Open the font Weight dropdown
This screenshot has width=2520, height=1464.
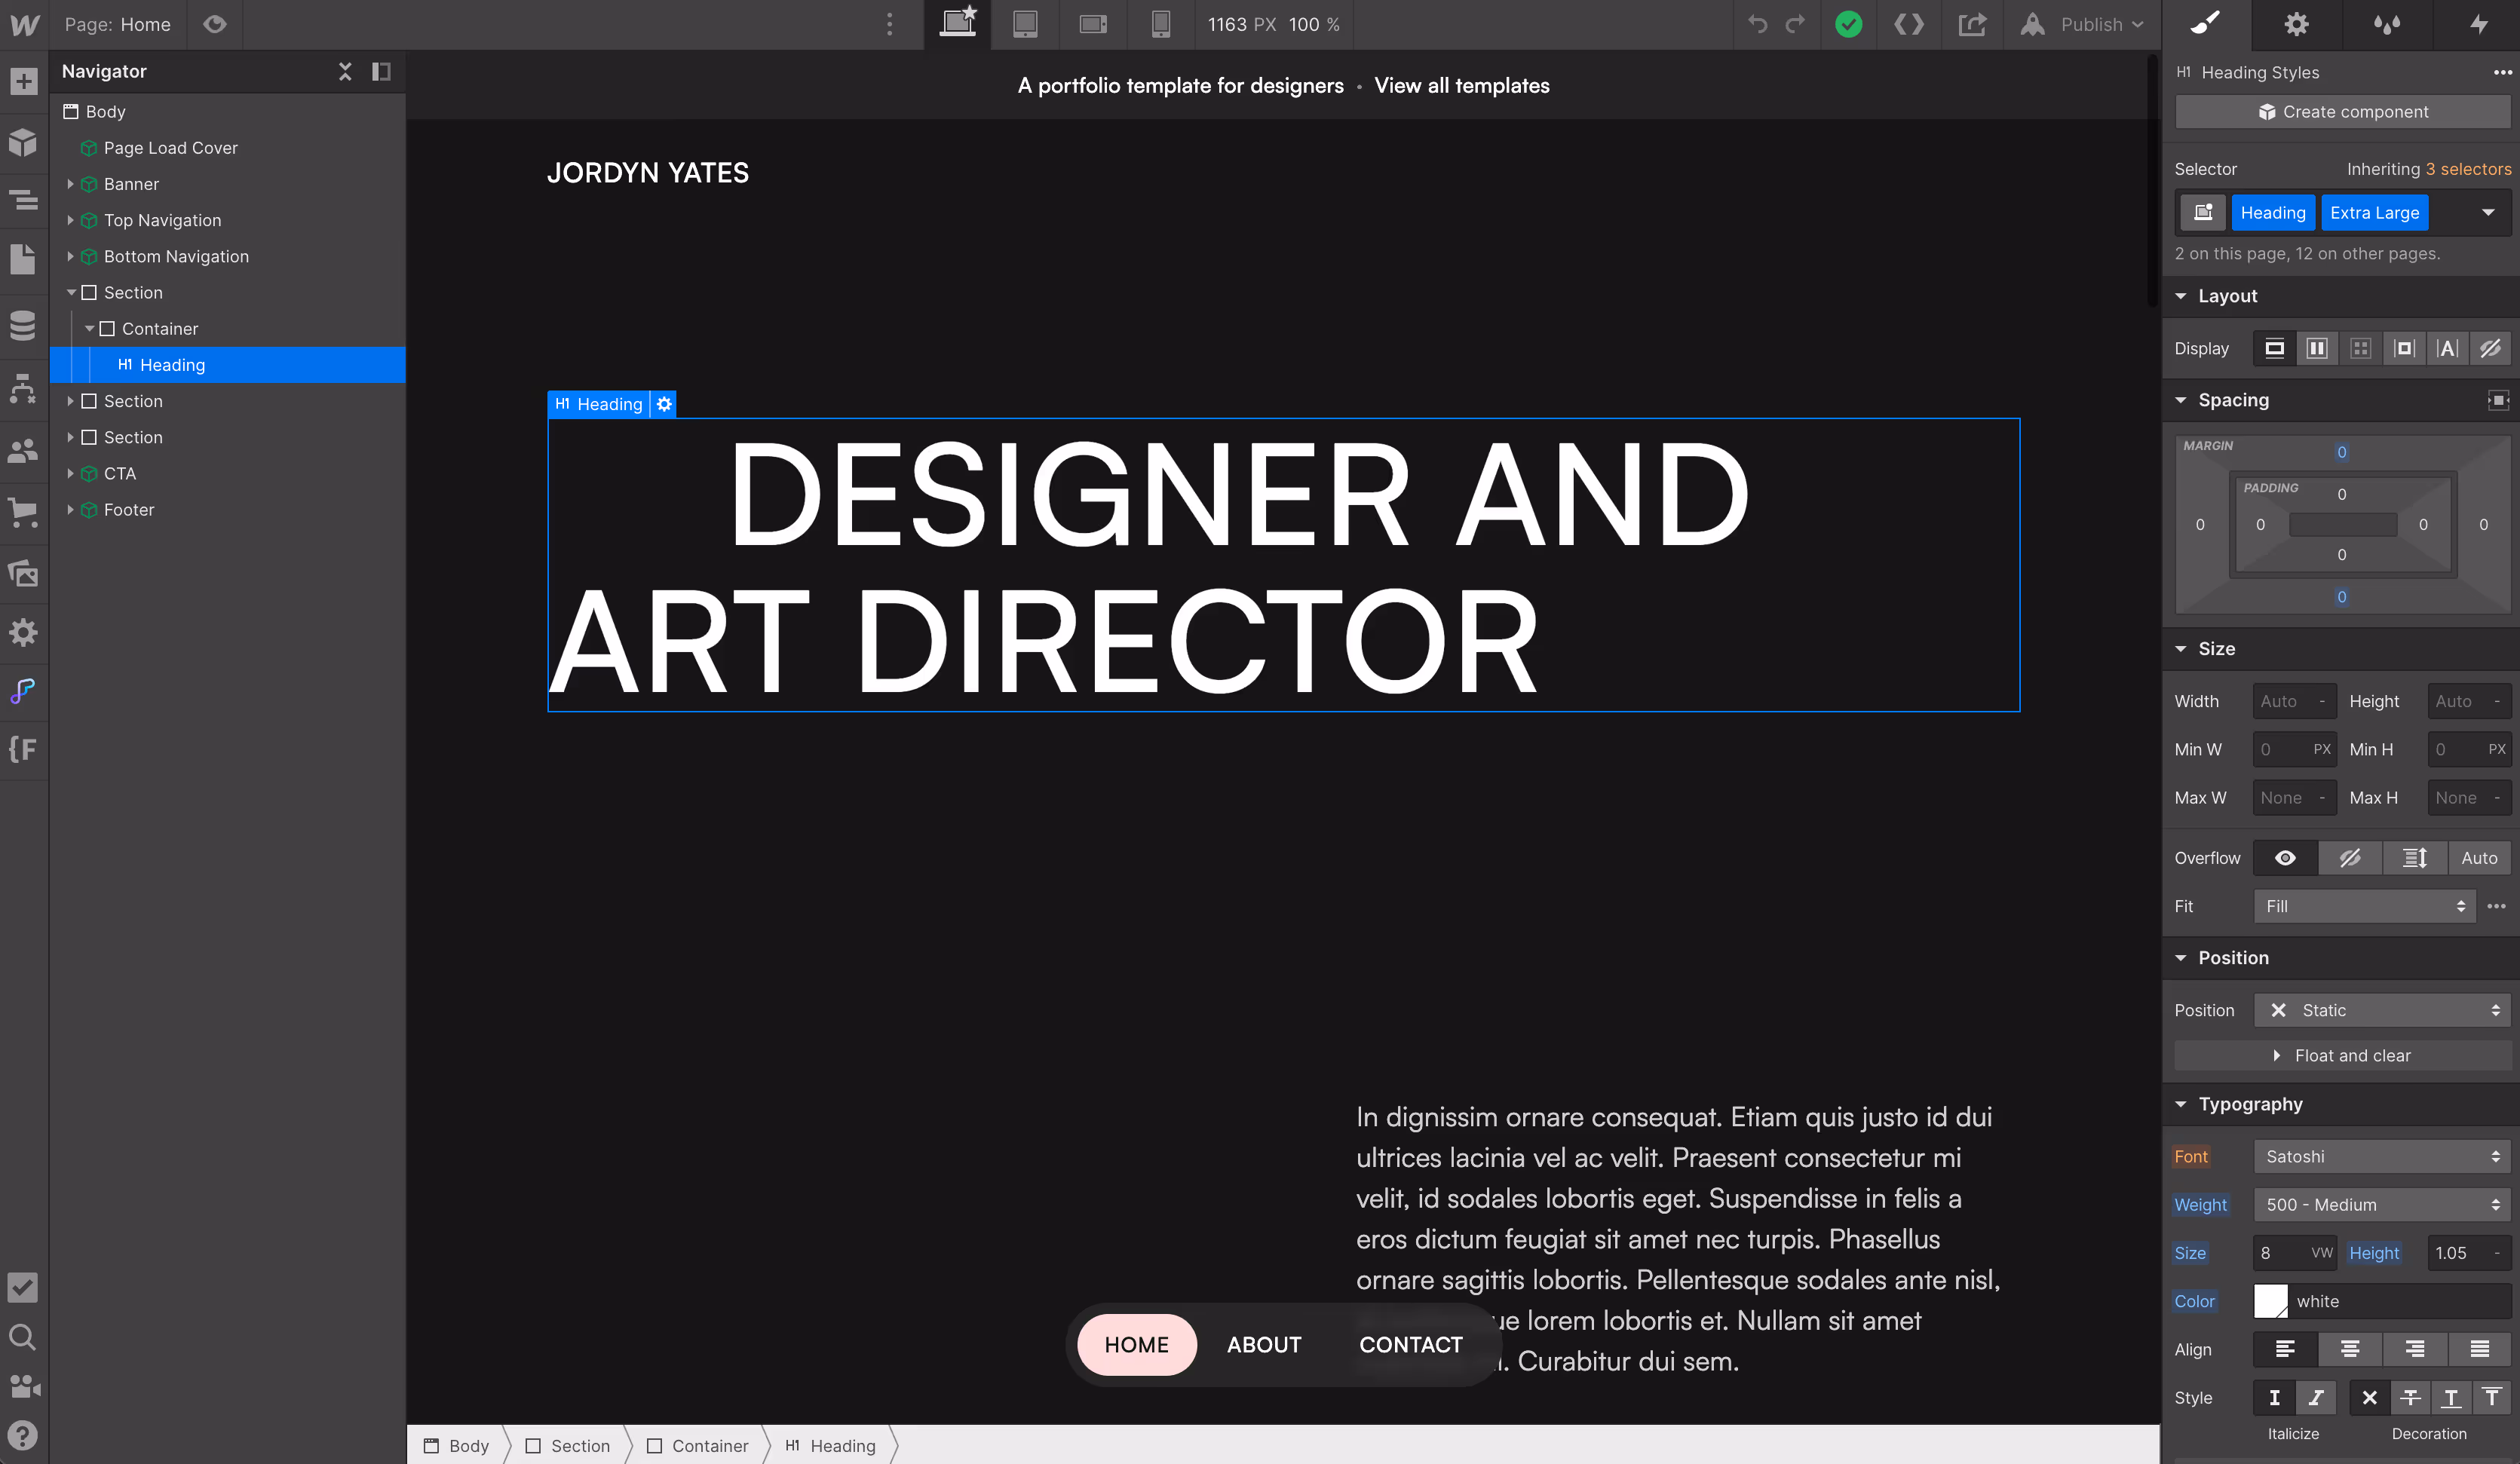click(2381, 1204)
